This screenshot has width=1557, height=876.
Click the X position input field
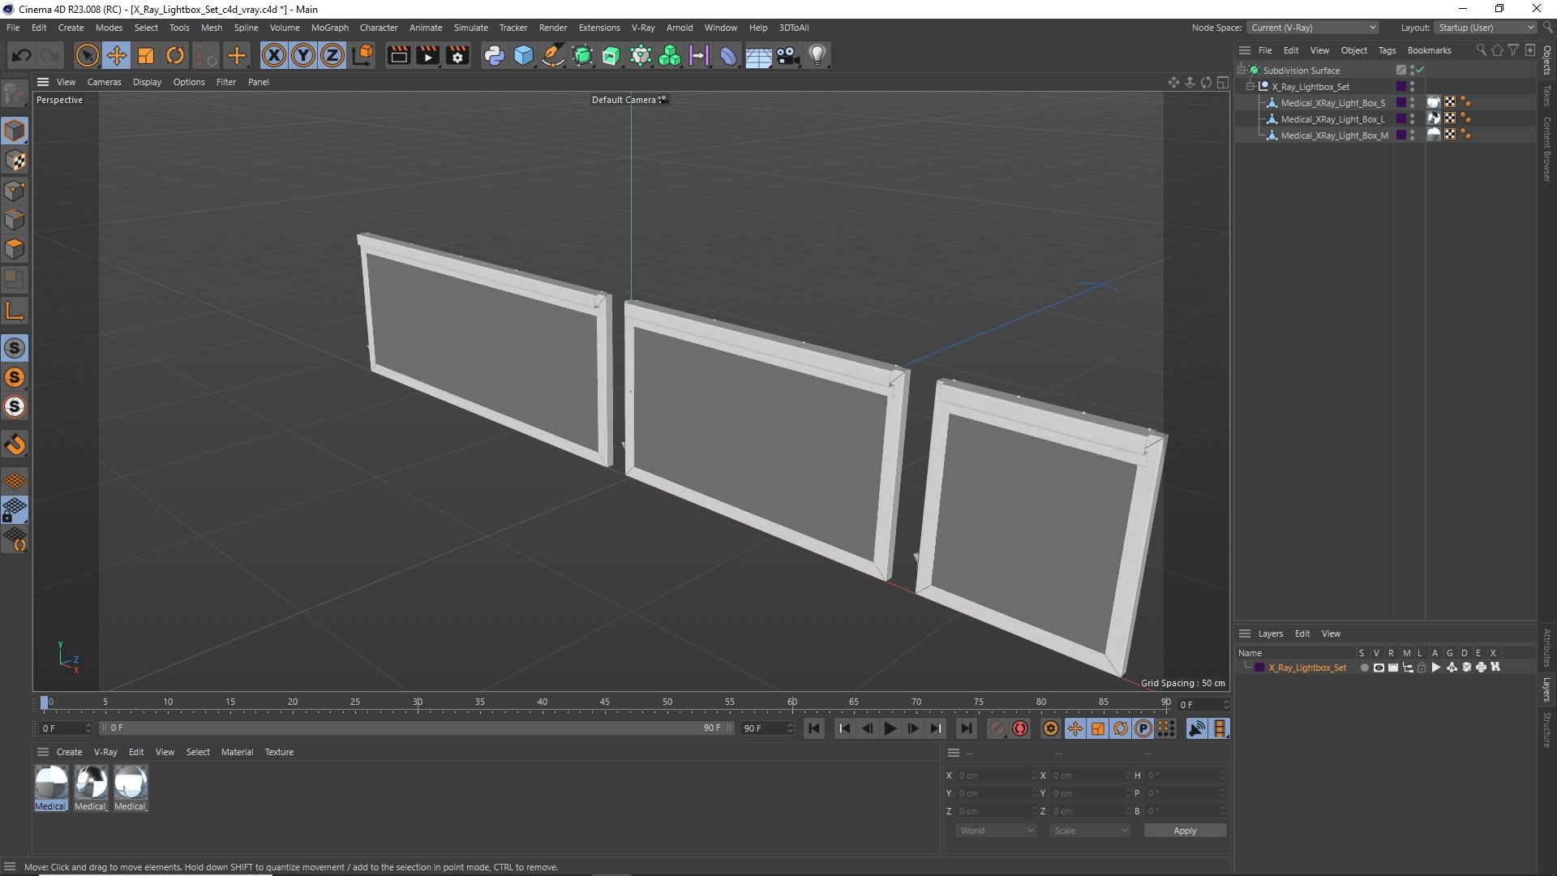click(x=996, y=775)
